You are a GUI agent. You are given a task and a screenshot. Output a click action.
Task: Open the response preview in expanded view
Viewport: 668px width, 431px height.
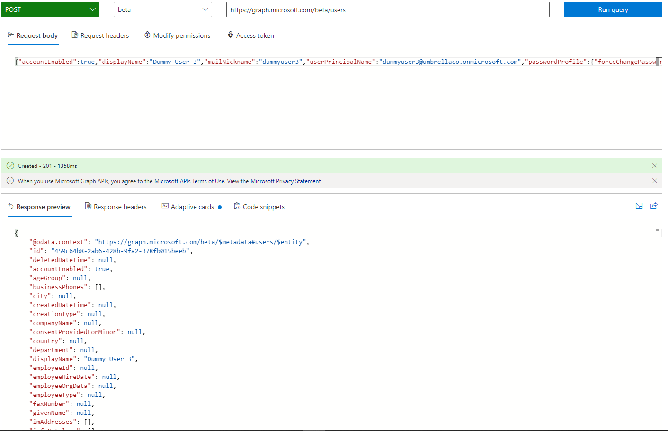click(639, 206)
